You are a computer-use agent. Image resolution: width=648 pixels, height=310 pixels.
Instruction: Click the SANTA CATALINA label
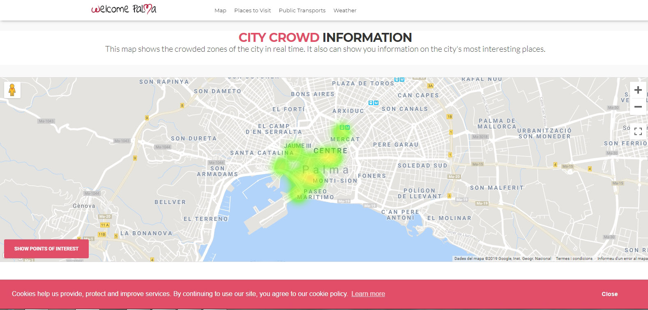click(x=262, y=153)
